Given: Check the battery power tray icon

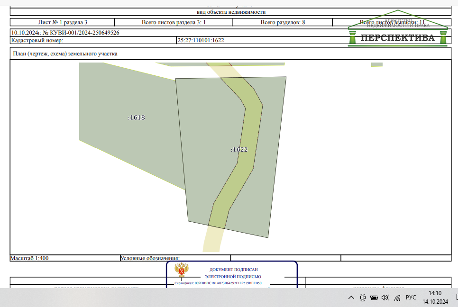Looking at the screenshot, I should 374,298.
